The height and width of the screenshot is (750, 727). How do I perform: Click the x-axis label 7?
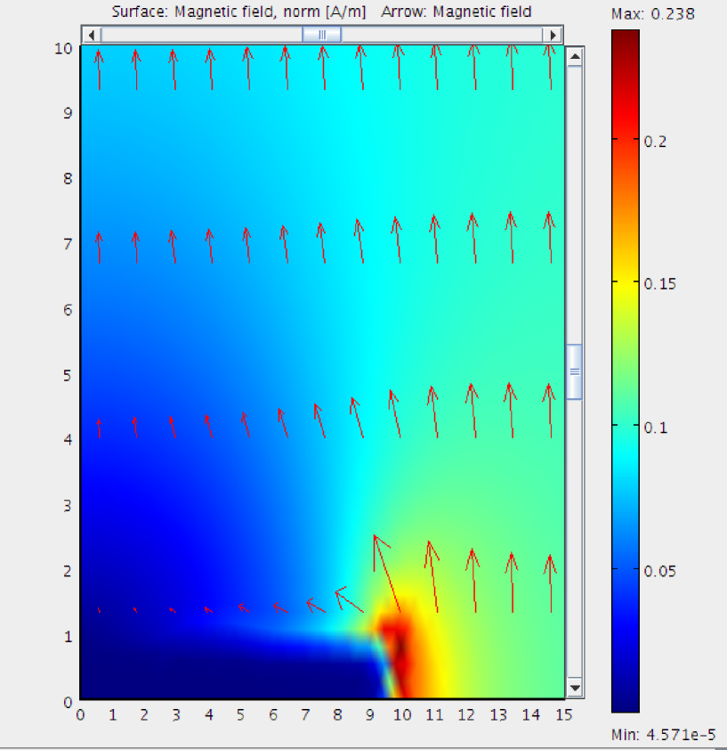pyautogui.click(x=305, y=714)
